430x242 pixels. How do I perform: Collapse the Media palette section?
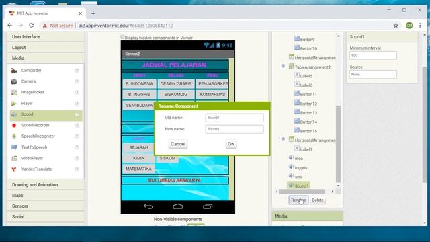[46, 58]
